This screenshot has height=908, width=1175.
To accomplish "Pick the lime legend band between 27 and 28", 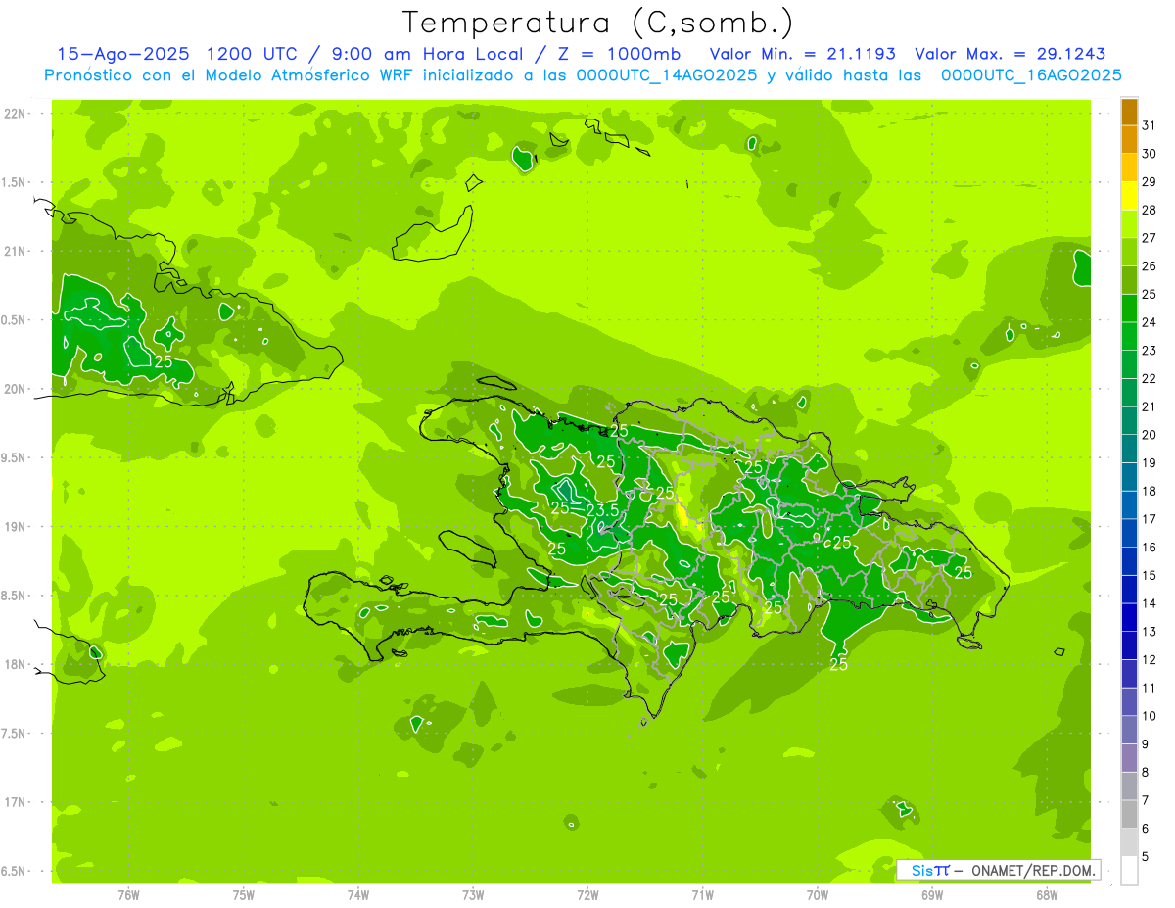I will point(1129,223).
